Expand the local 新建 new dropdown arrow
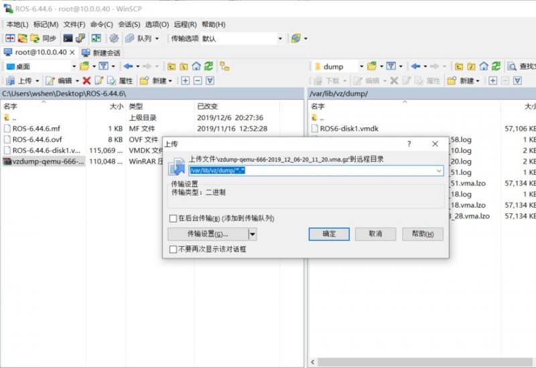536x368 pixels. (x=170, y=81)
